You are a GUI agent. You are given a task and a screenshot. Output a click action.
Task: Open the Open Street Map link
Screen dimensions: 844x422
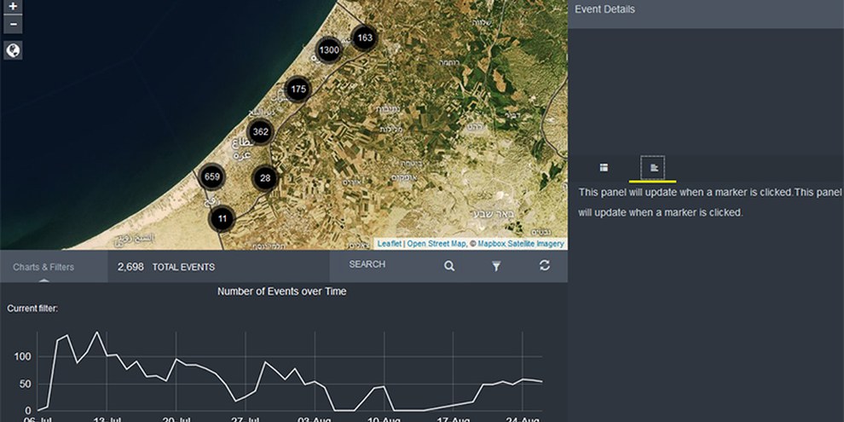pos(436,244)
